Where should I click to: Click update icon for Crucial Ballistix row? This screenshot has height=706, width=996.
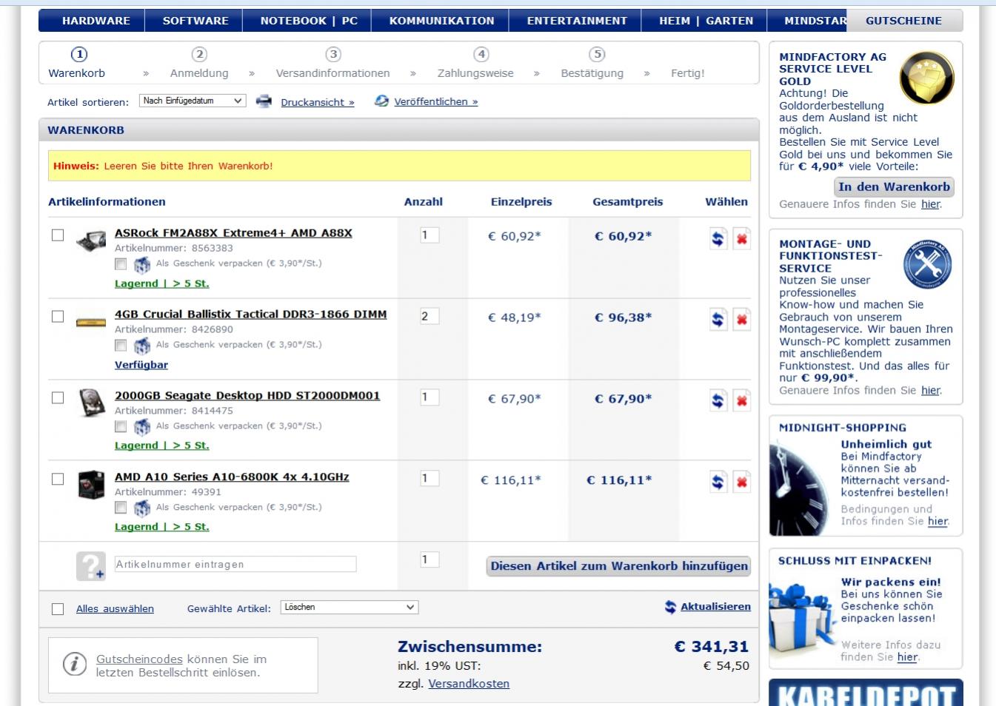718,320
